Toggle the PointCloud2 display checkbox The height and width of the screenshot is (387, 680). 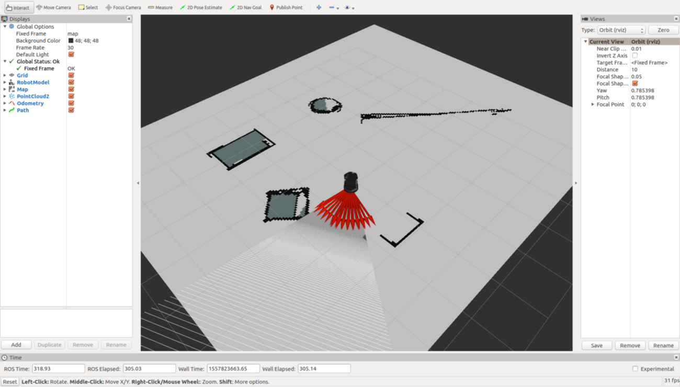71,96
